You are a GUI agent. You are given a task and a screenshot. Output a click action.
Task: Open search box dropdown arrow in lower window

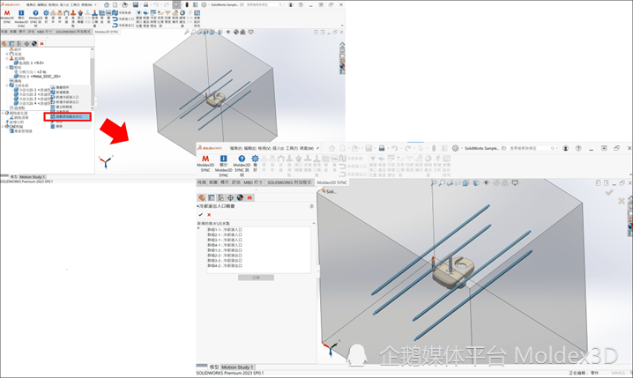(x=555, y=148)
